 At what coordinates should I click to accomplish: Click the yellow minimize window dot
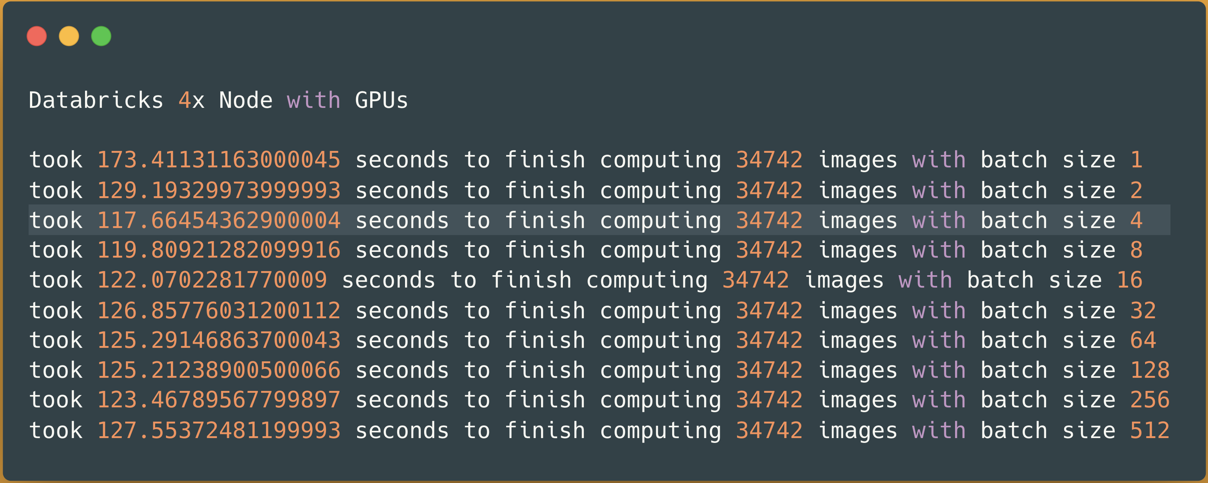pos(69,36)
